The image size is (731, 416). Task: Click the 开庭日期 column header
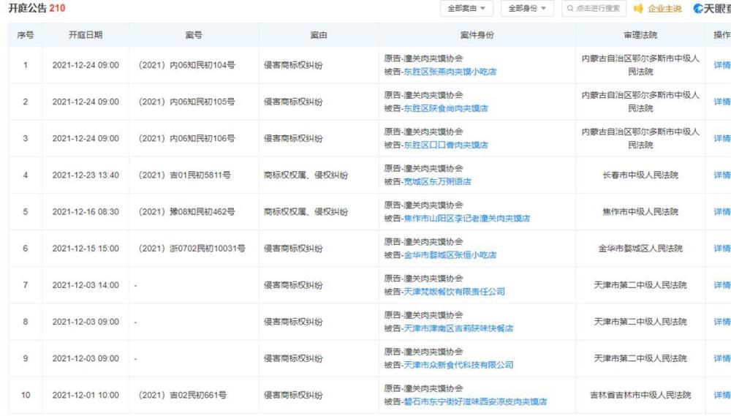tap(86, 35)
